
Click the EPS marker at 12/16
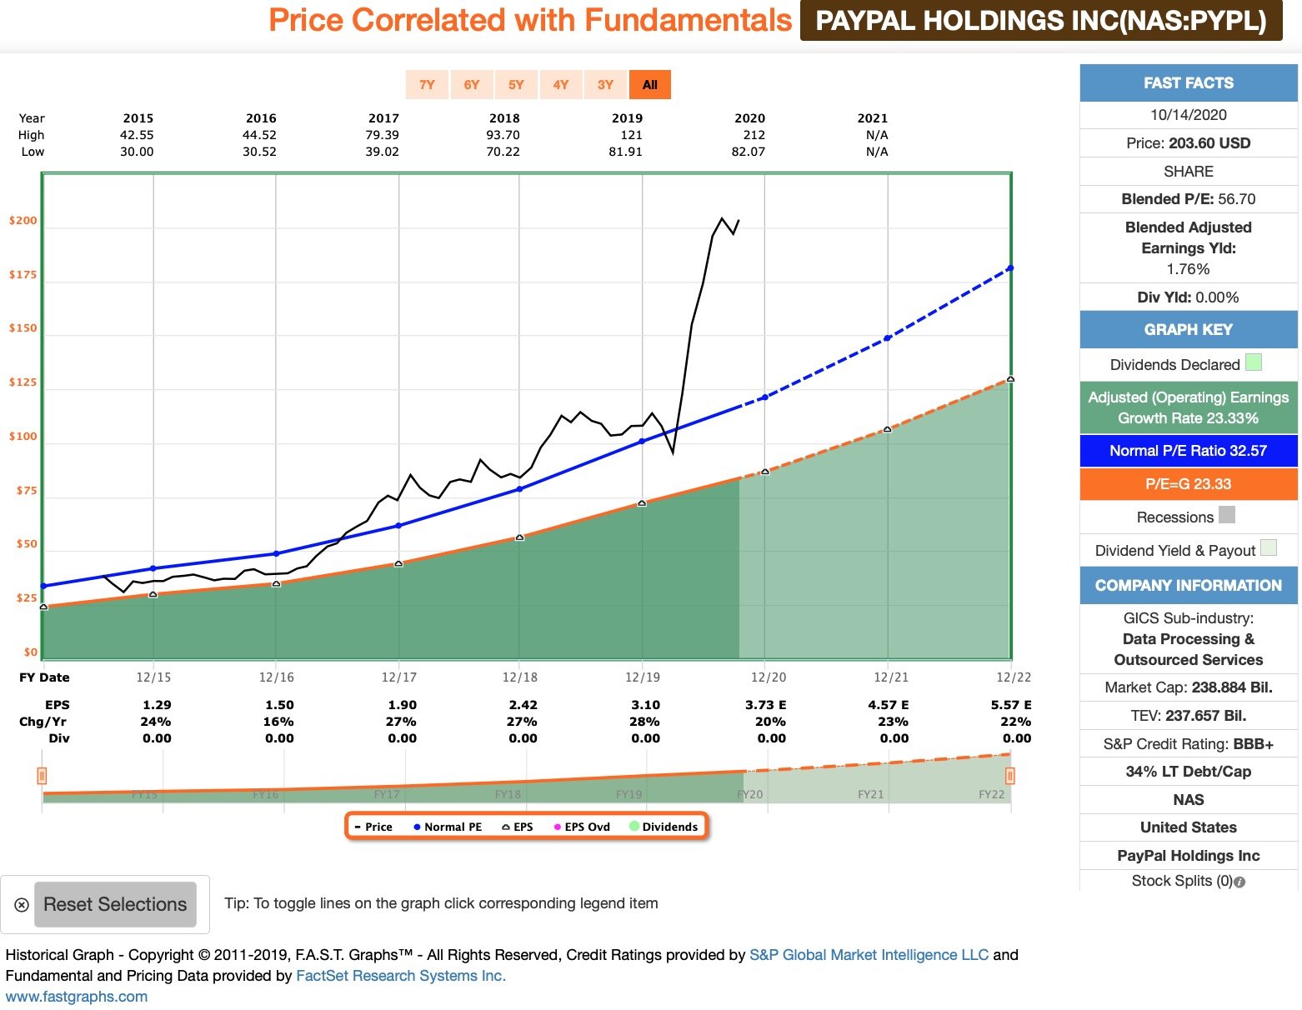pyautogui.click(x=276, y=584)
